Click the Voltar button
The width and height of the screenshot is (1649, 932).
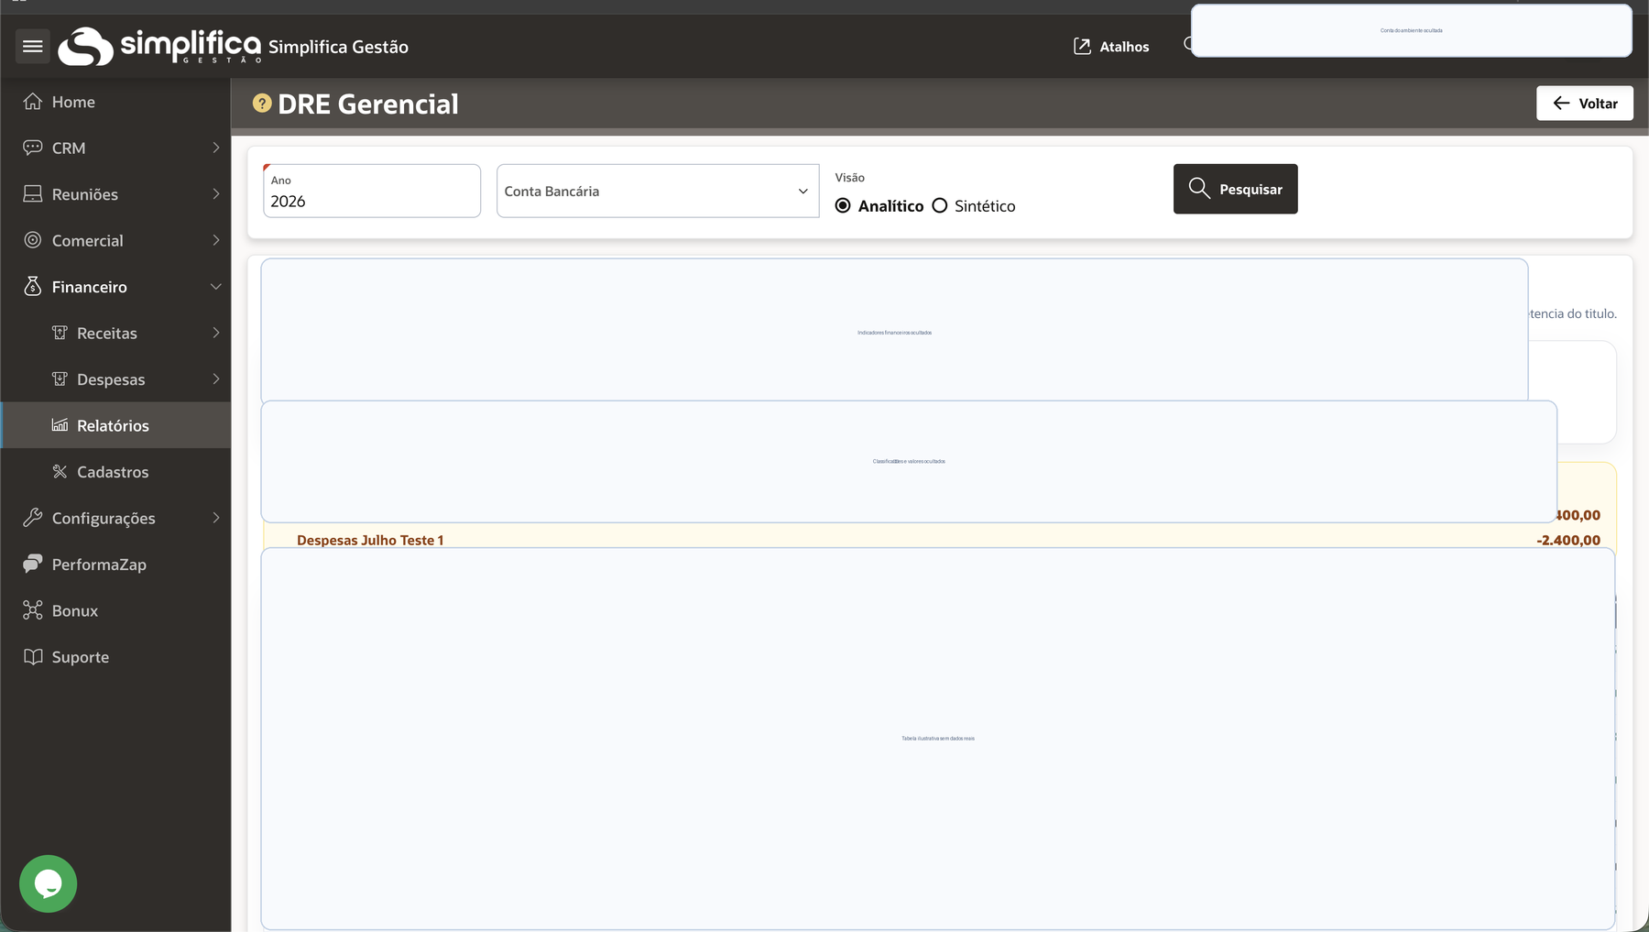pos(1584,104)
